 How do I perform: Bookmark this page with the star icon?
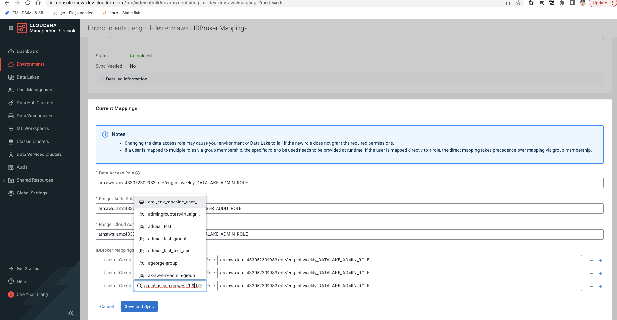[518, 3]
